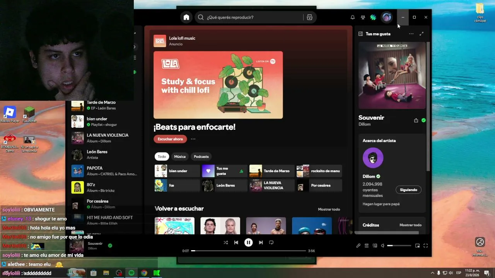This screenshot has width=495, height=278.
Task: Open the Windows volume tray icon
Action: pos(451,273)
